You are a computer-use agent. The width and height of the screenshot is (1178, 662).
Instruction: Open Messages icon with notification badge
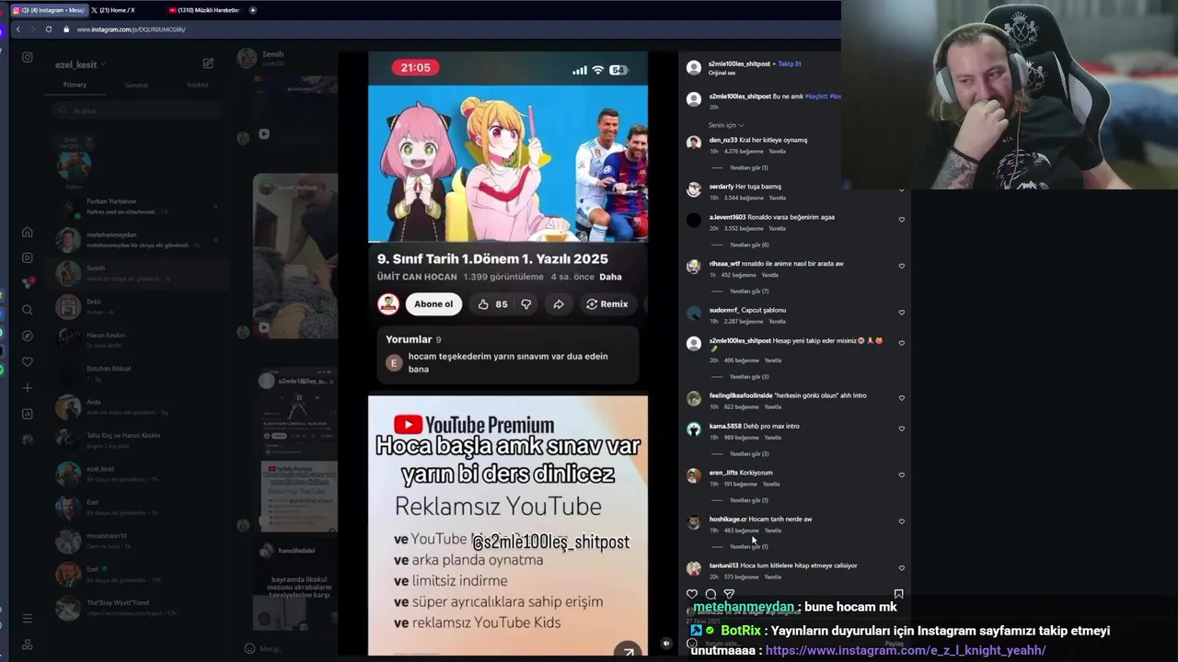click(x=28, y=283)
